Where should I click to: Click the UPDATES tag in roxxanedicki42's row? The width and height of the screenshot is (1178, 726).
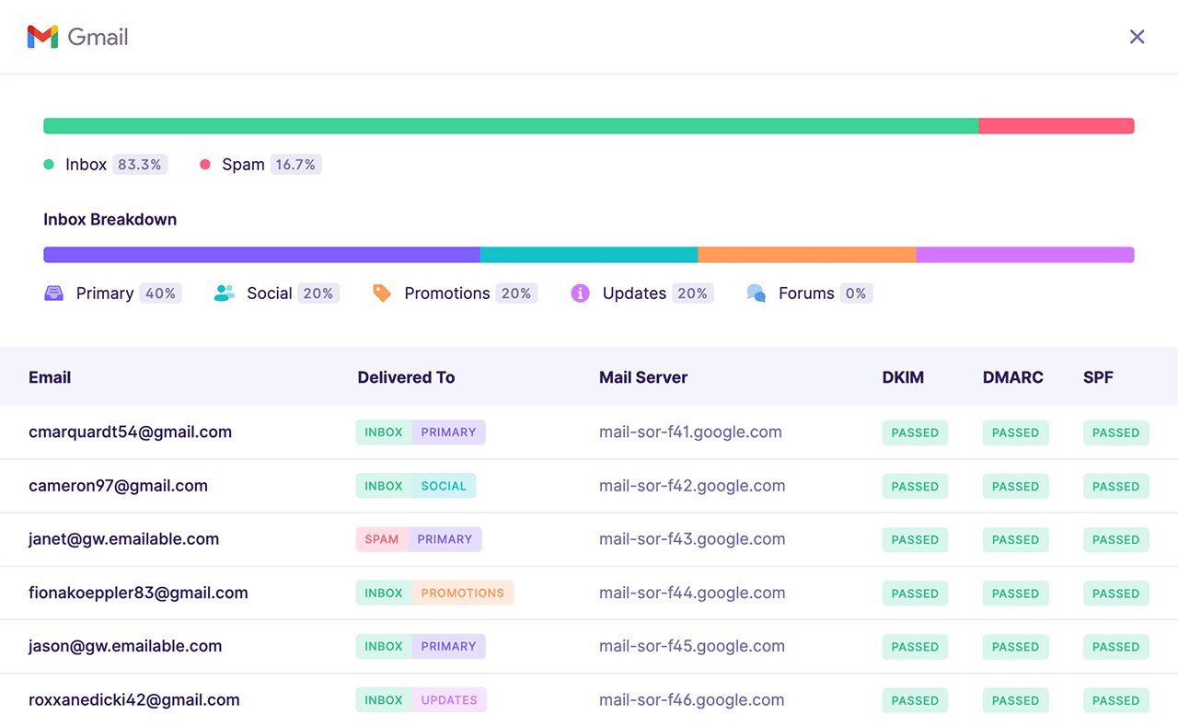pyautogui.click(x=449, y=700)
